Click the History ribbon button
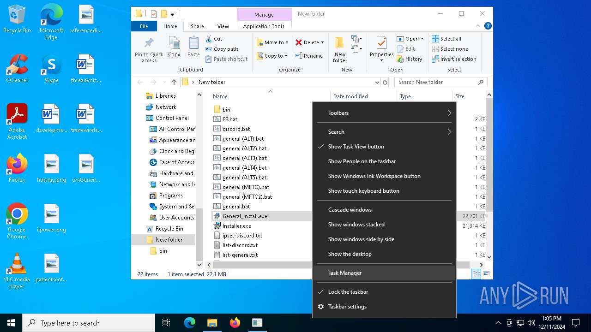 click(409, 59)
